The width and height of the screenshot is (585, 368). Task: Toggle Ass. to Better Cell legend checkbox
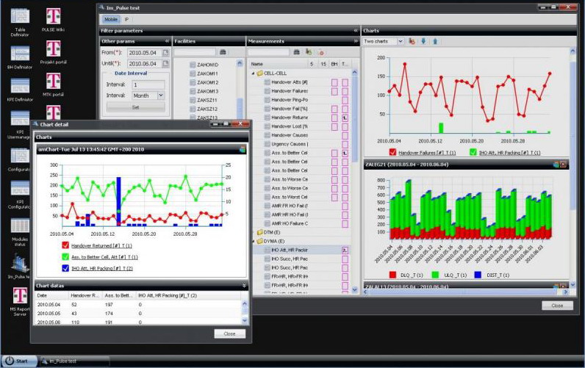click(65, 256)
